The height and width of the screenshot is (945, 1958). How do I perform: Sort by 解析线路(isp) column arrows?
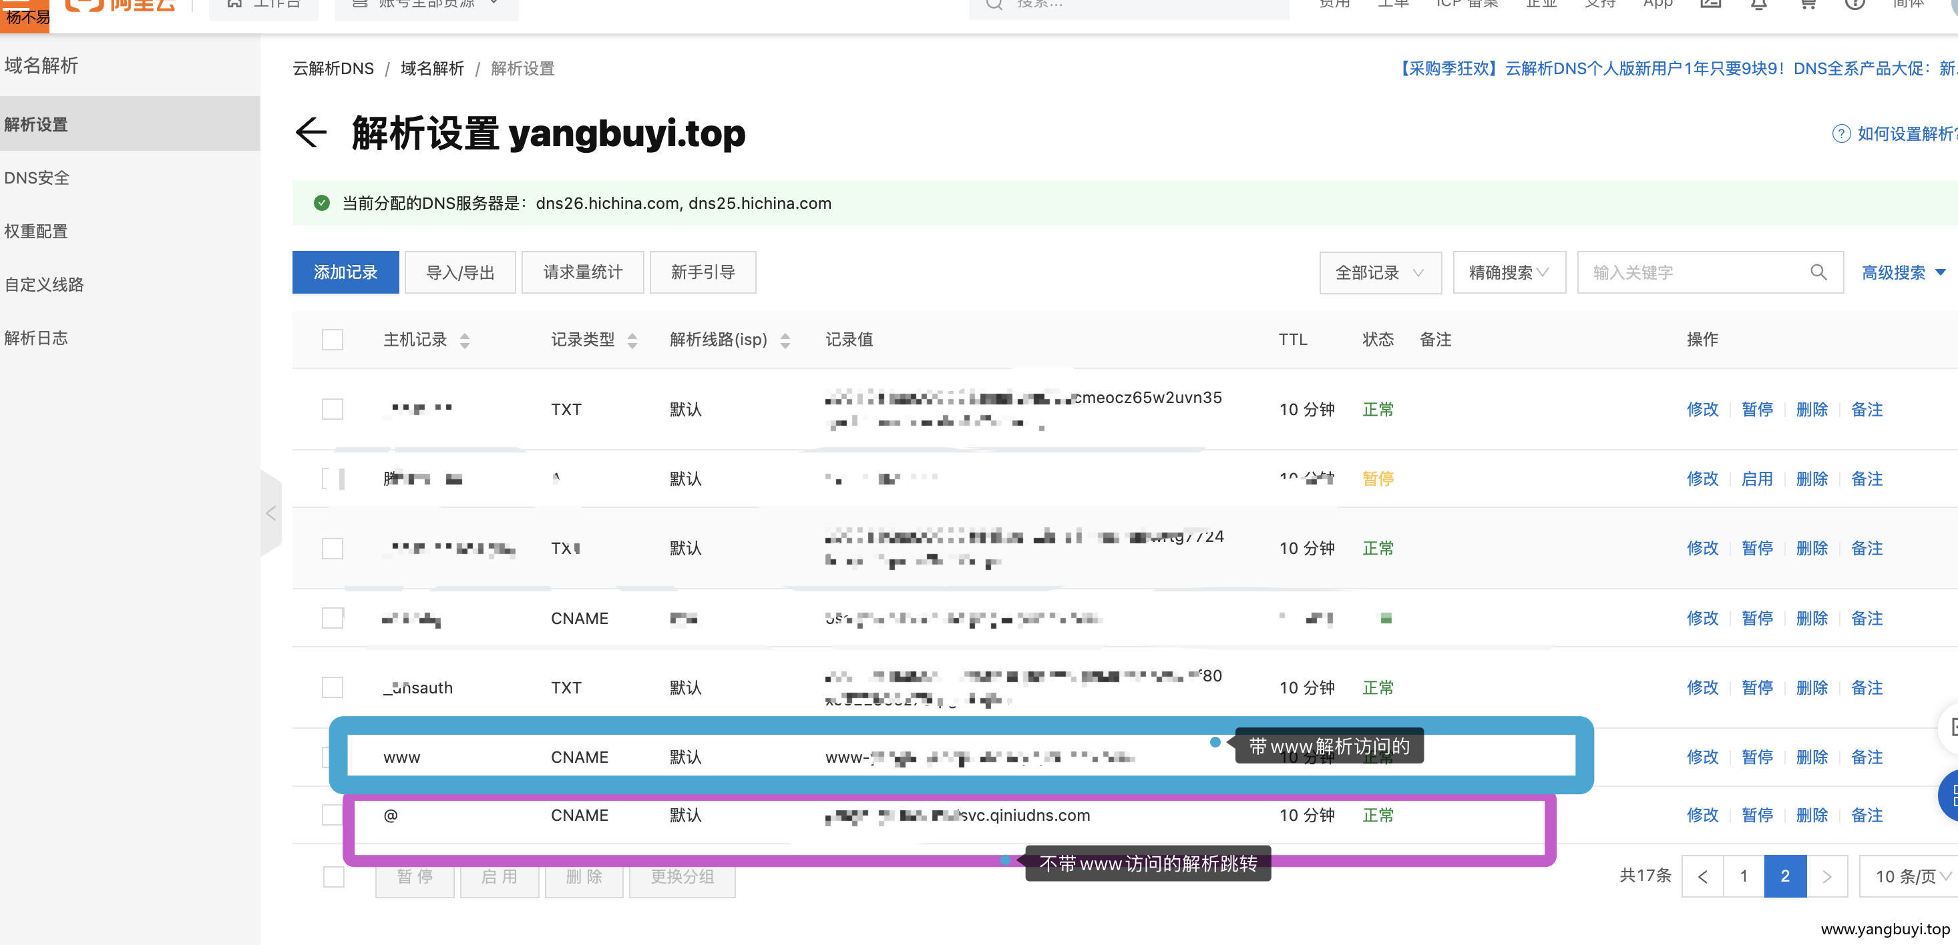point(785,340)
